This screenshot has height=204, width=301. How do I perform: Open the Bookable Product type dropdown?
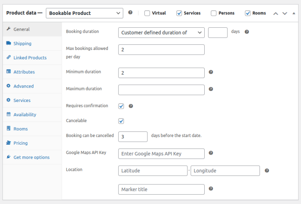pyautogui.click(x=84, y=13)
